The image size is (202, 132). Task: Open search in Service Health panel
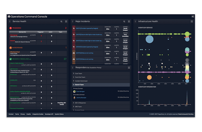coord(61,21)
